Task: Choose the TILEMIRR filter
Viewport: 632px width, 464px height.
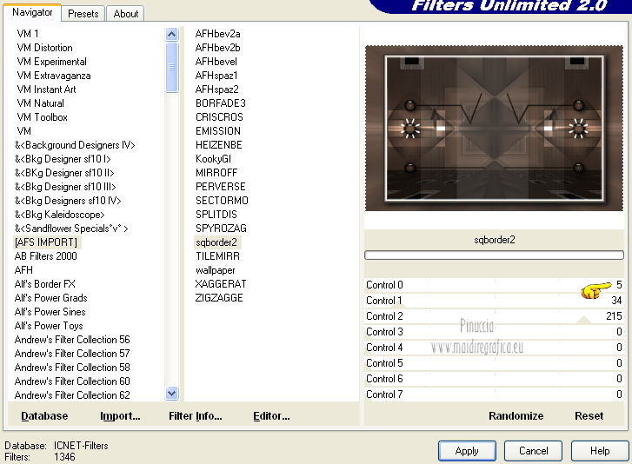Action: point(217,256)
